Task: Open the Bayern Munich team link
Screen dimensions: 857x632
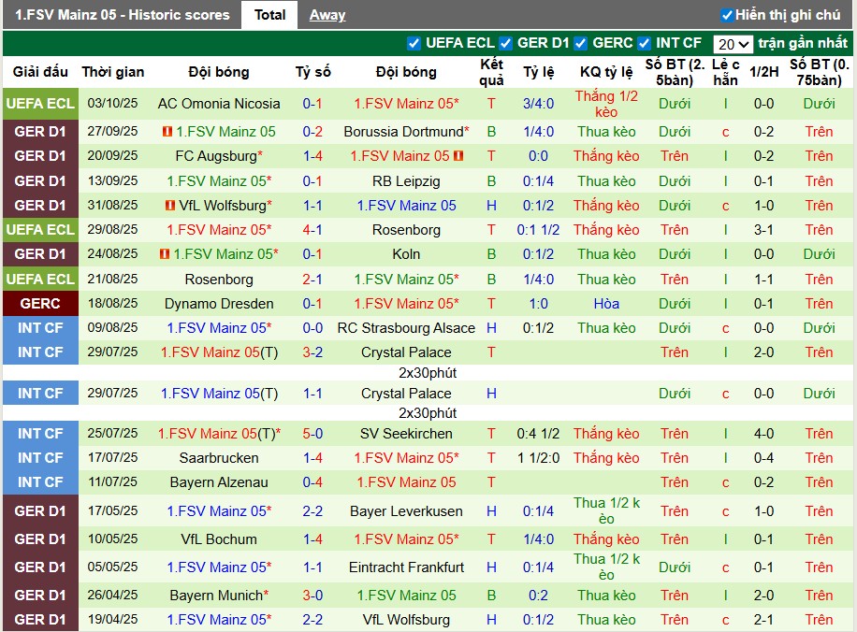Action: (216, 596)
